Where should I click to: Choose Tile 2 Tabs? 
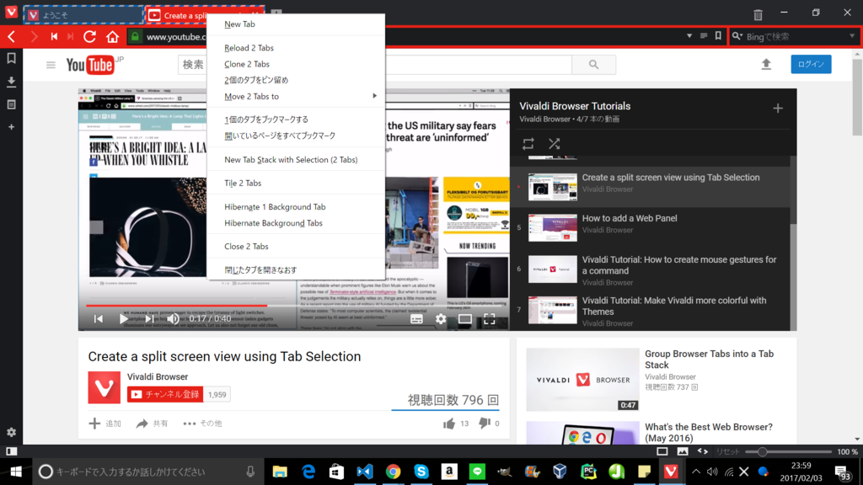point(296,183)
